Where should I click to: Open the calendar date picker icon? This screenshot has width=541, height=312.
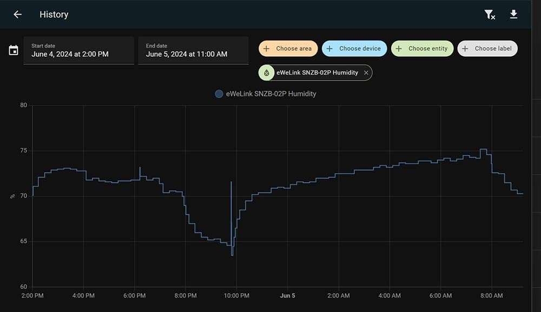(14, 50)
